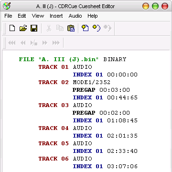Click the MODE1/2352 track type text
Viewport: 172px width, 172px height.
pos(92,82)
